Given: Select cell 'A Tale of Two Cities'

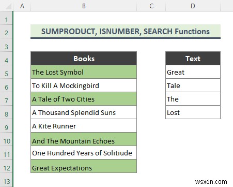Looking at the screenshot, I should click(x=84, y=99).
